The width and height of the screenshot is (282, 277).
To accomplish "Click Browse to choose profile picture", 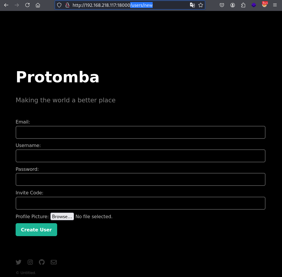I will (62, 216).
